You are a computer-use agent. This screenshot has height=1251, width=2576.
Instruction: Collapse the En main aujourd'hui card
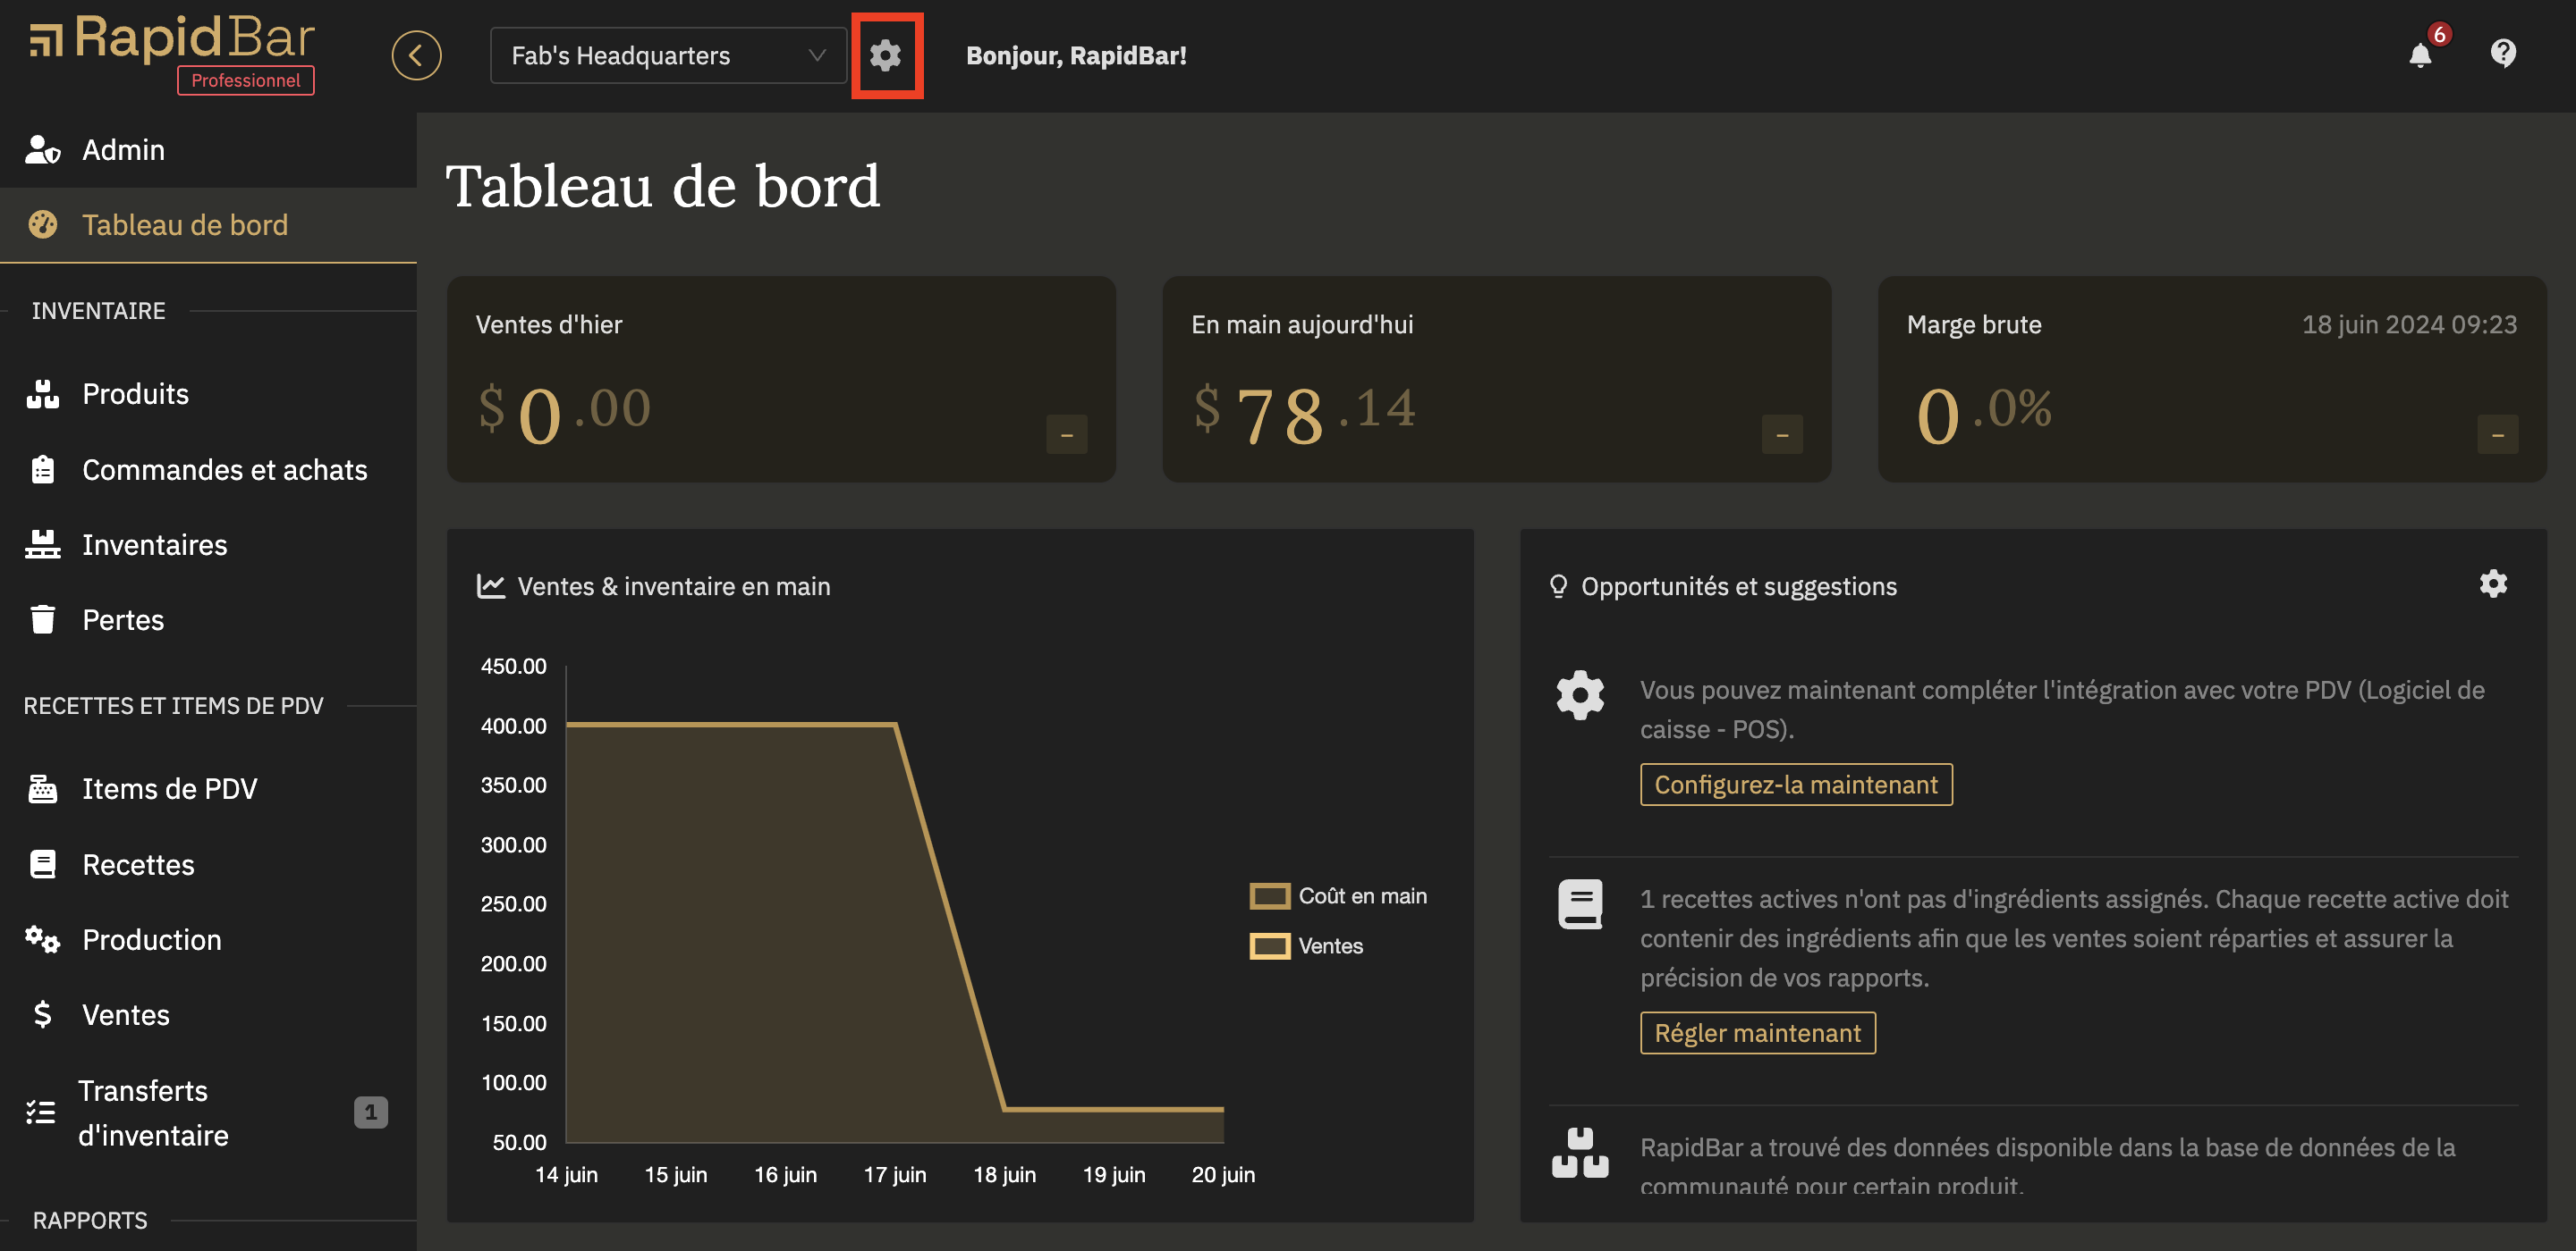click(x=1782, y=434)
